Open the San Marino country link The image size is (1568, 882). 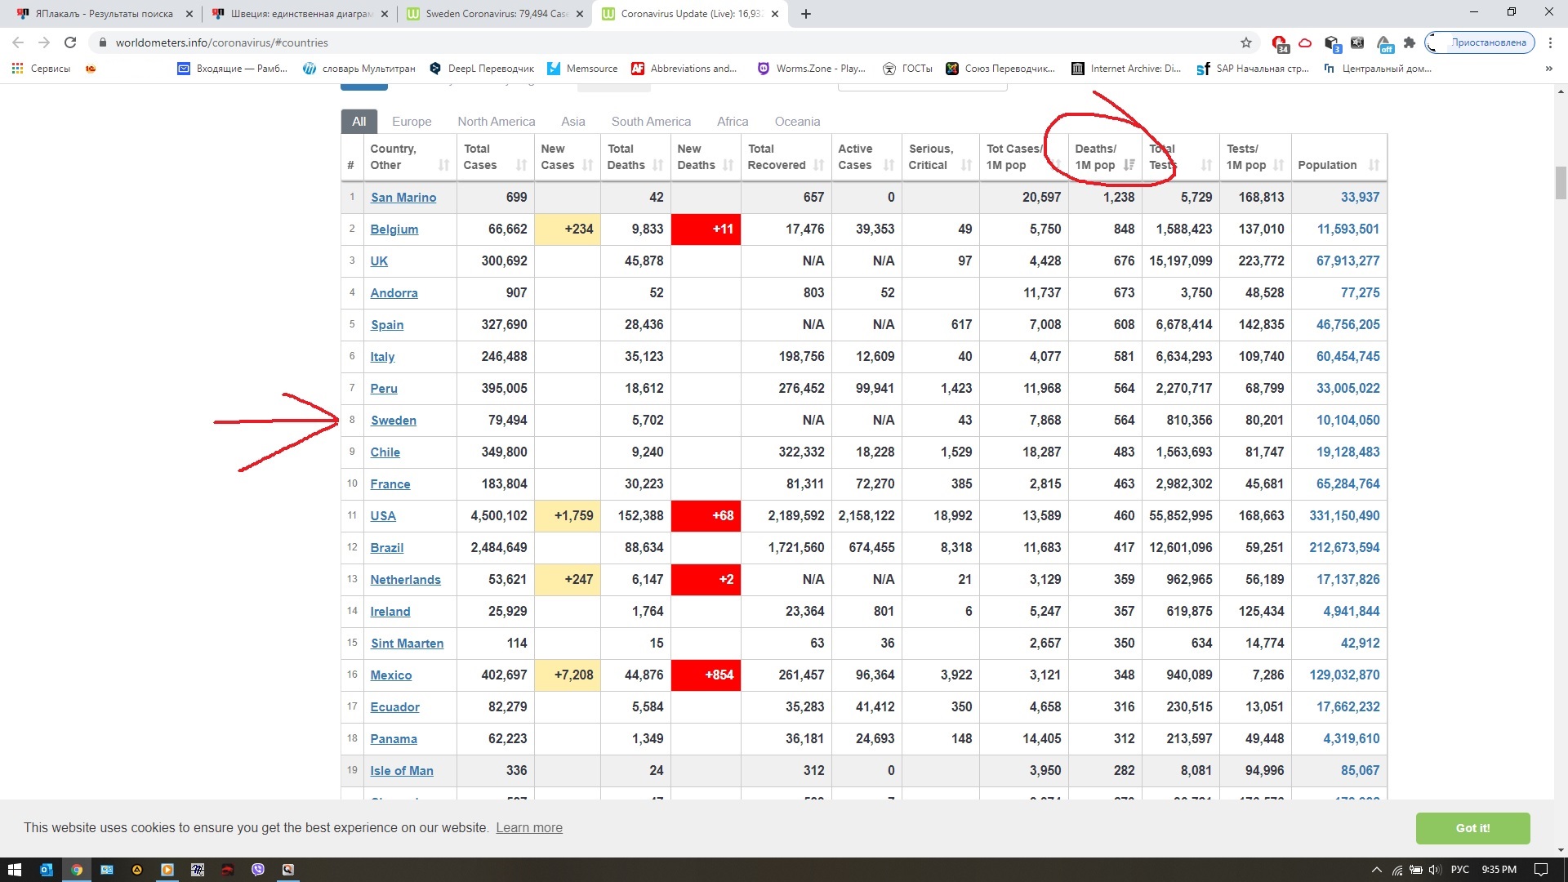coord(403,198)
